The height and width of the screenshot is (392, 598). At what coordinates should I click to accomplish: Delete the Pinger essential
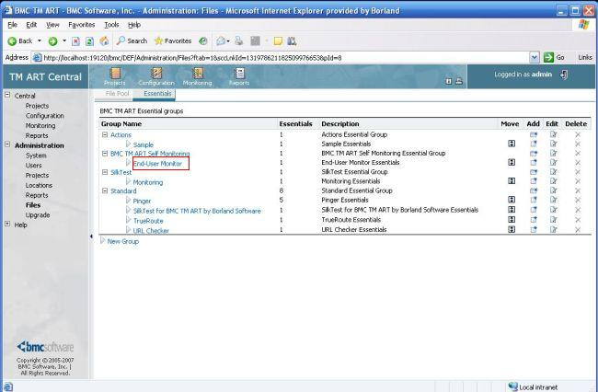point(578,201)
